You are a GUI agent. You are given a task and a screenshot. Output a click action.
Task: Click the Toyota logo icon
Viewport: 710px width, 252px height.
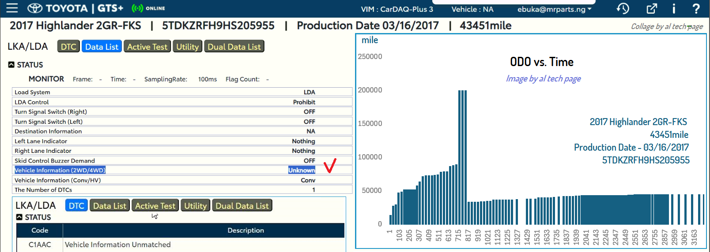tap(35, 8)
